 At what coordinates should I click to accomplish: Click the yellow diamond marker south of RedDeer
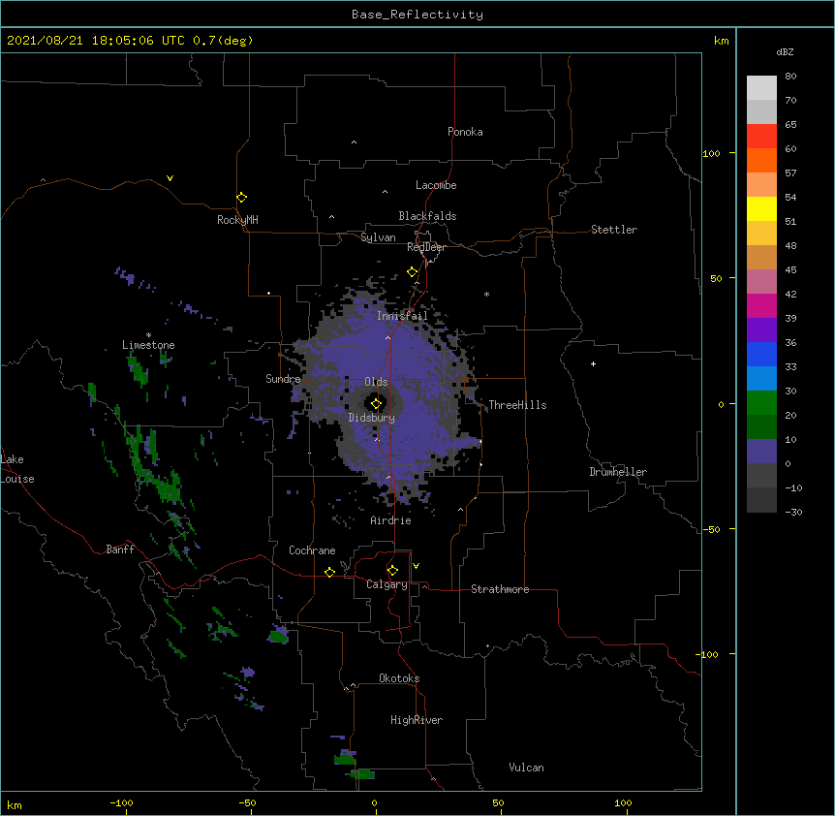412,271
